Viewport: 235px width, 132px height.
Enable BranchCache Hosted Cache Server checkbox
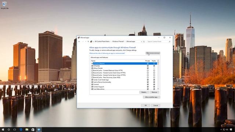coord(92,75)
